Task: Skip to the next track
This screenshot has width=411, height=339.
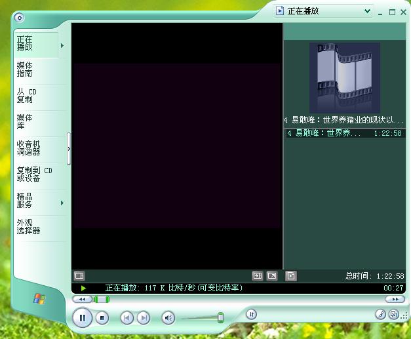Action: [143, 318]
